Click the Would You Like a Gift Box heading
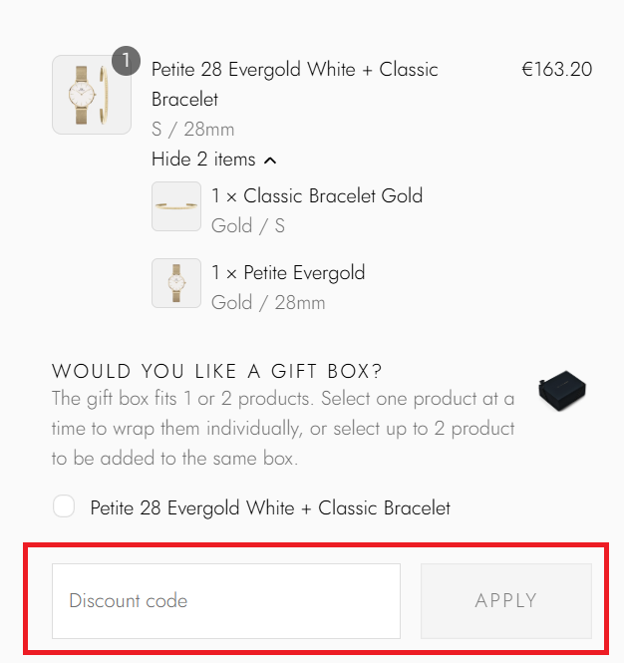 point(216,372)
